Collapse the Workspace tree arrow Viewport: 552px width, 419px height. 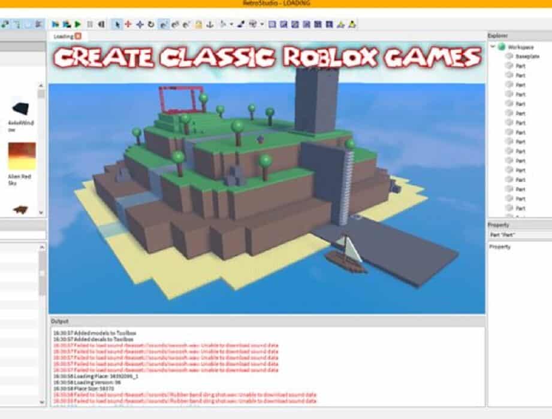493,47
